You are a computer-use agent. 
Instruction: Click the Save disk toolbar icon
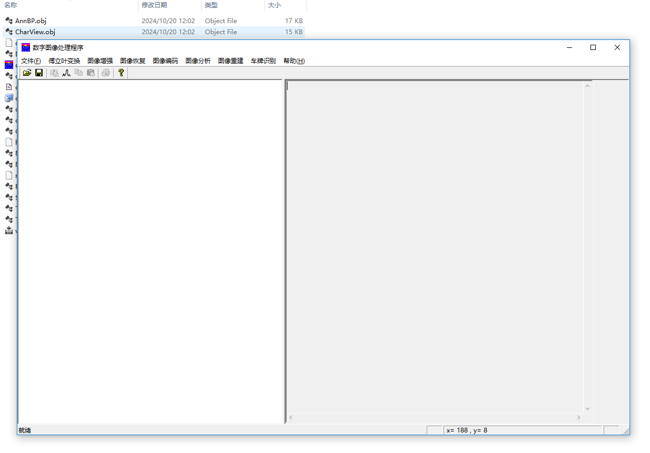tap(39, 73)
